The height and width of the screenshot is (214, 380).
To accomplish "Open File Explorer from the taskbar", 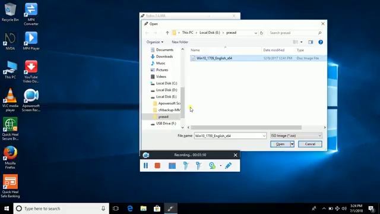I will (x=144, y=209).
